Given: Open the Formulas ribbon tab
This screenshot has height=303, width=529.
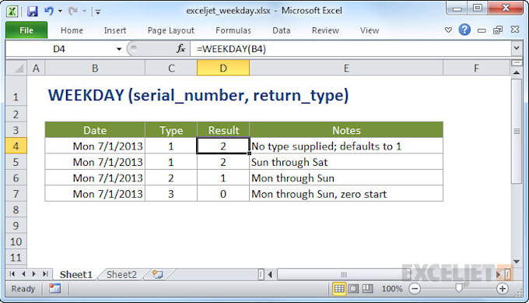Looking at the screenshot, I should coord(233,30).
